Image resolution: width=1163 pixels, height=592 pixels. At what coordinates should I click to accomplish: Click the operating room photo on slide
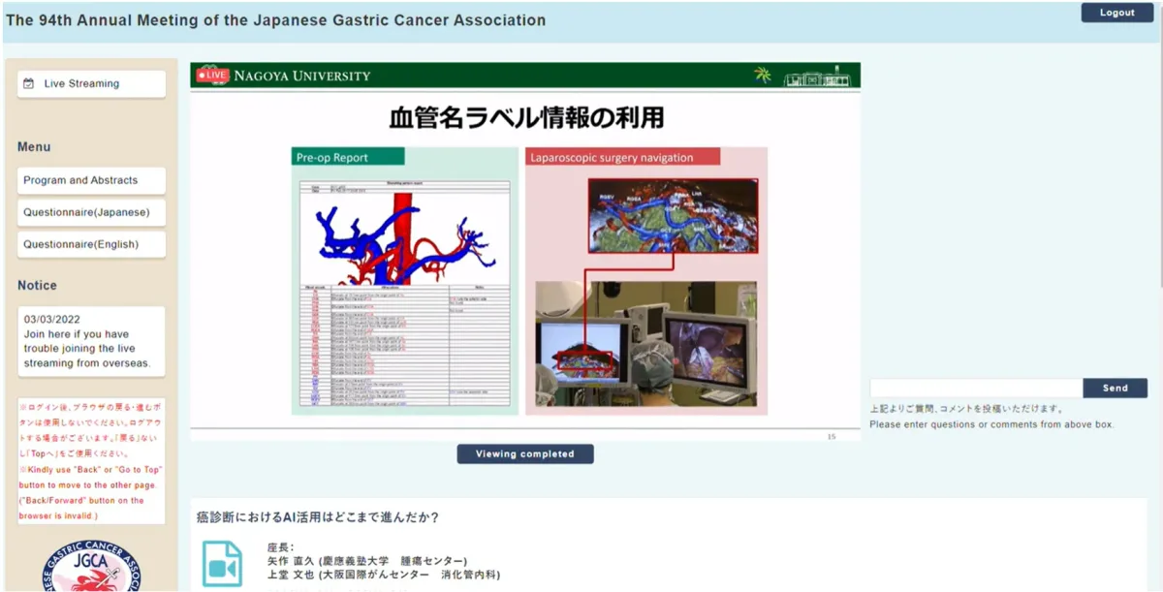646,344
